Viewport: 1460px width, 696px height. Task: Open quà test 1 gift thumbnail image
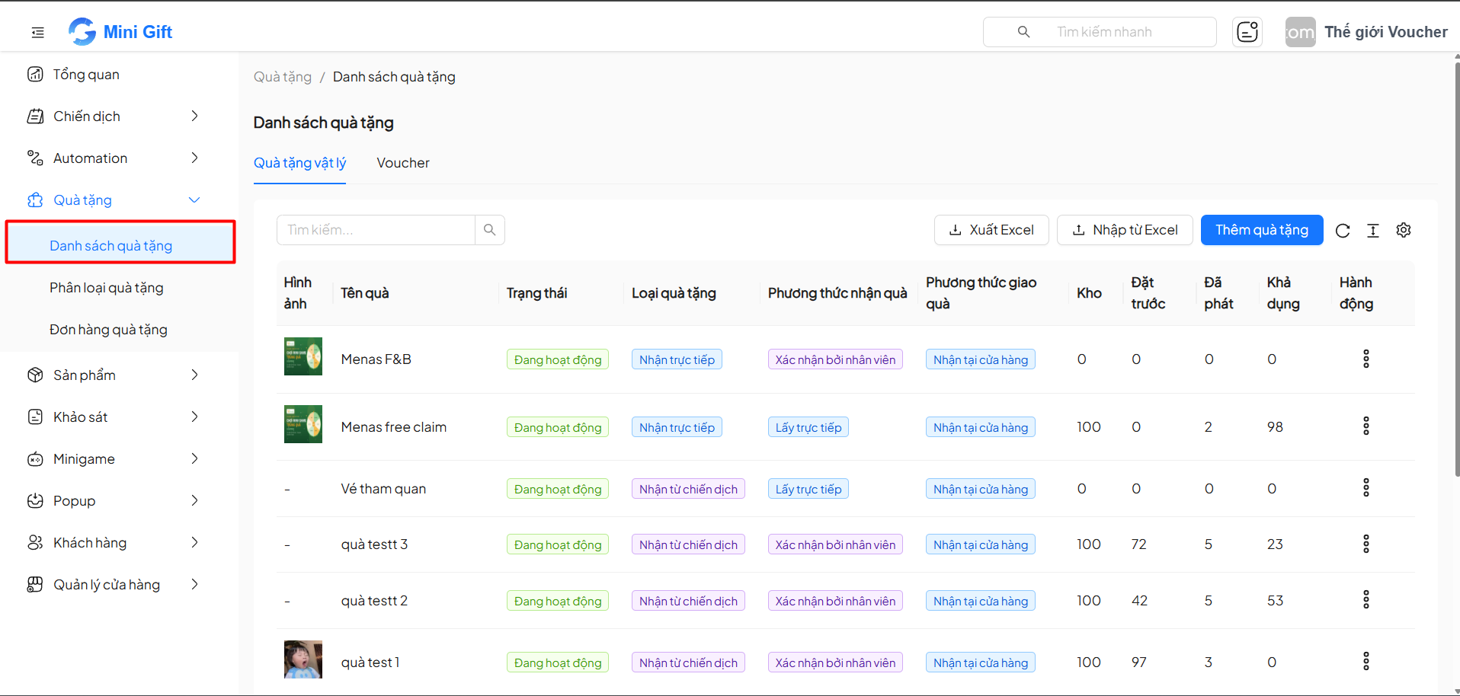pos(303,659)
